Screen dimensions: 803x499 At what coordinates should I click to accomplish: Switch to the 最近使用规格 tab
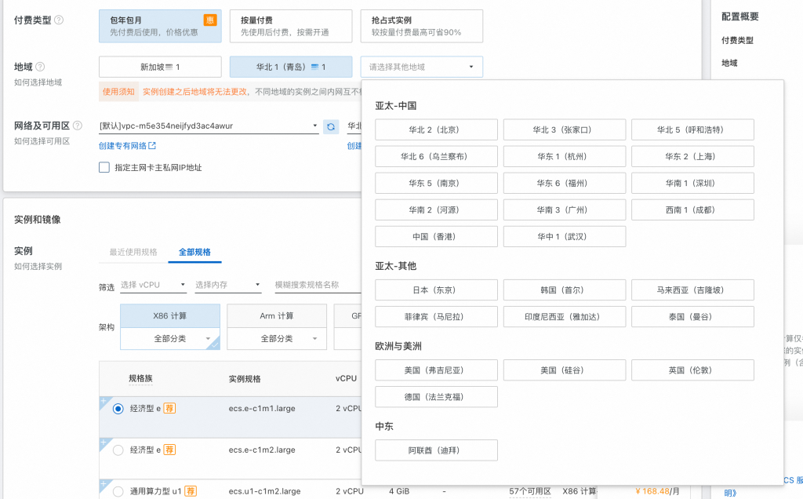point(133,253)
